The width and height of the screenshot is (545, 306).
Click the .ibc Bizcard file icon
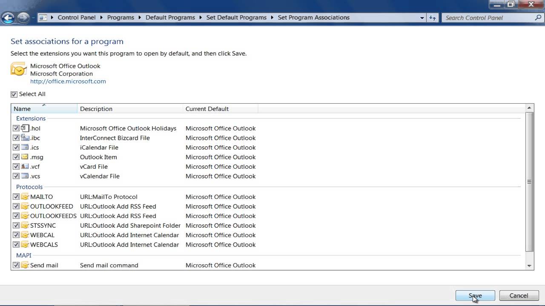point(25,138)
